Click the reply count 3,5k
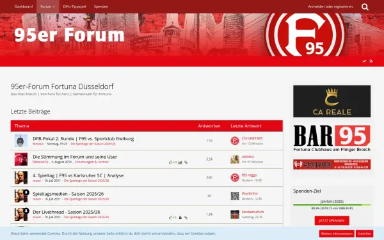This screenshot has height=240, width=384. click(x=209, y=159)
